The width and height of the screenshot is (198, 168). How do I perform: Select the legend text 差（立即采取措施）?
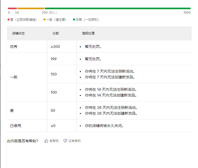(x=23, y=20)
